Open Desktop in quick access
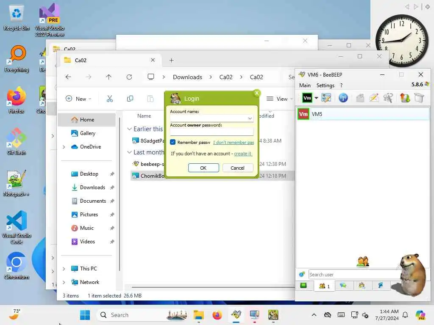 pos(89,174)
